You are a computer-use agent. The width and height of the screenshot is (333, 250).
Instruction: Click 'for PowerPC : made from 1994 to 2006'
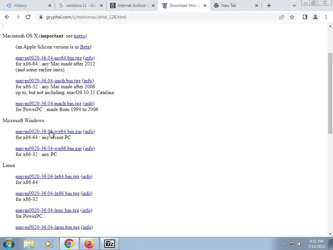point(57,109)
